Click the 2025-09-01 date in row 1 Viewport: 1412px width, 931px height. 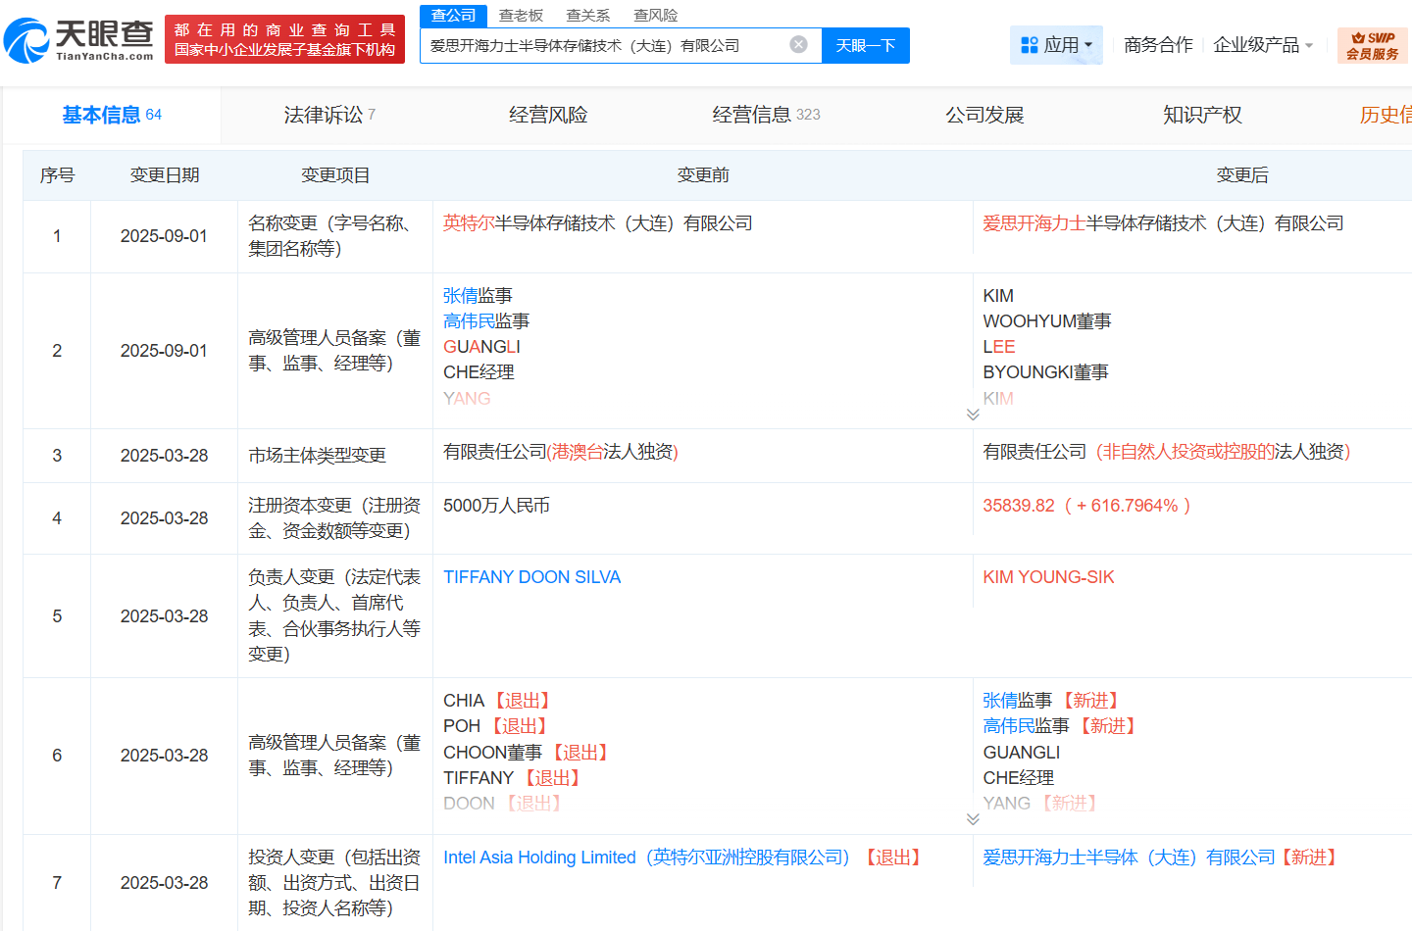164,236
